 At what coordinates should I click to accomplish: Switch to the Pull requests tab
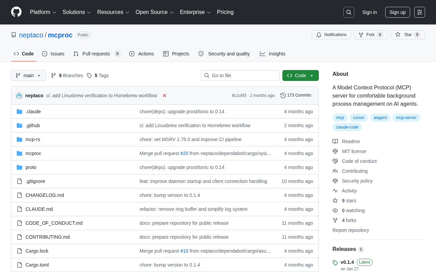click(97, 54)
